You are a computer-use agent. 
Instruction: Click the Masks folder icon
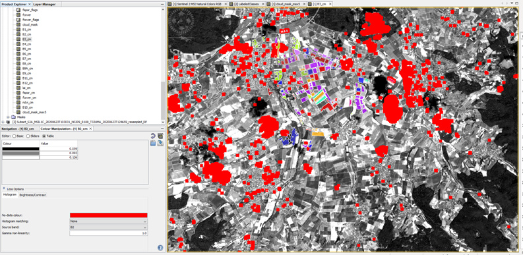click(14, 117)
